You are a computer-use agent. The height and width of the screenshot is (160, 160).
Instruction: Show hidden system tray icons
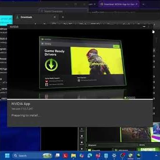[156, 156]
